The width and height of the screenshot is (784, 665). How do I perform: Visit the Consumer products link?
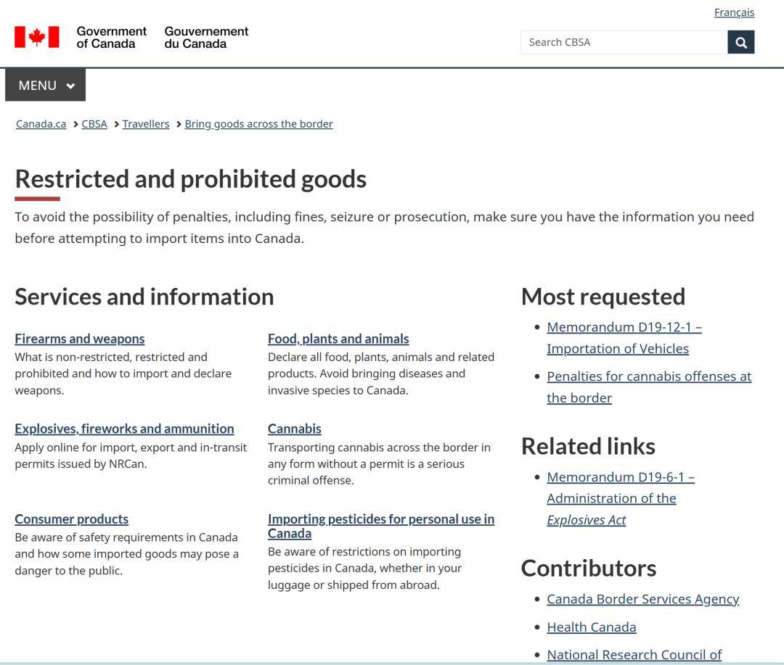[x=71, y=519]
